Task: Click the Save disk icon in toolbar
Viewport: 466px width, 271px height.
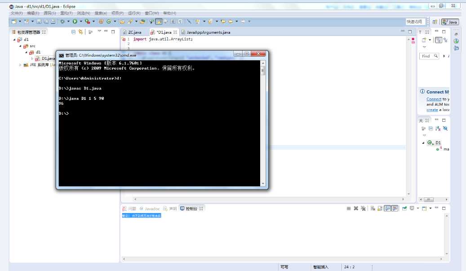Action: [x=39, y=22]
